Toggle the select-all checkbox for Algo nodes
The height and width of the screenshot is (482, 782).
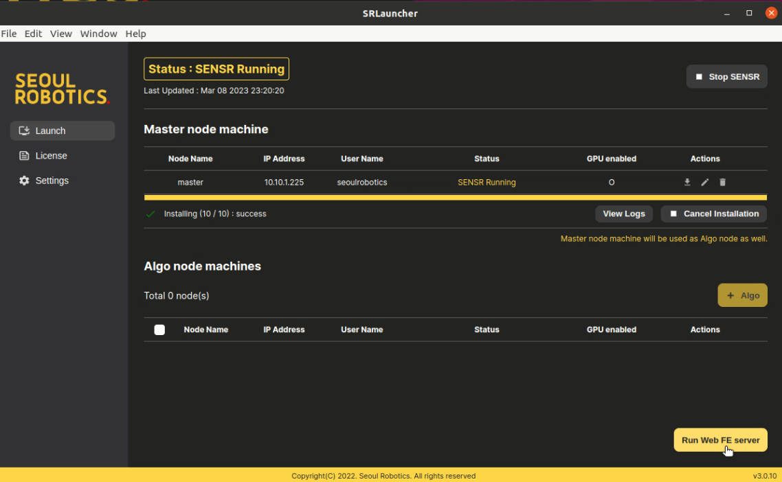coord(159,330)
